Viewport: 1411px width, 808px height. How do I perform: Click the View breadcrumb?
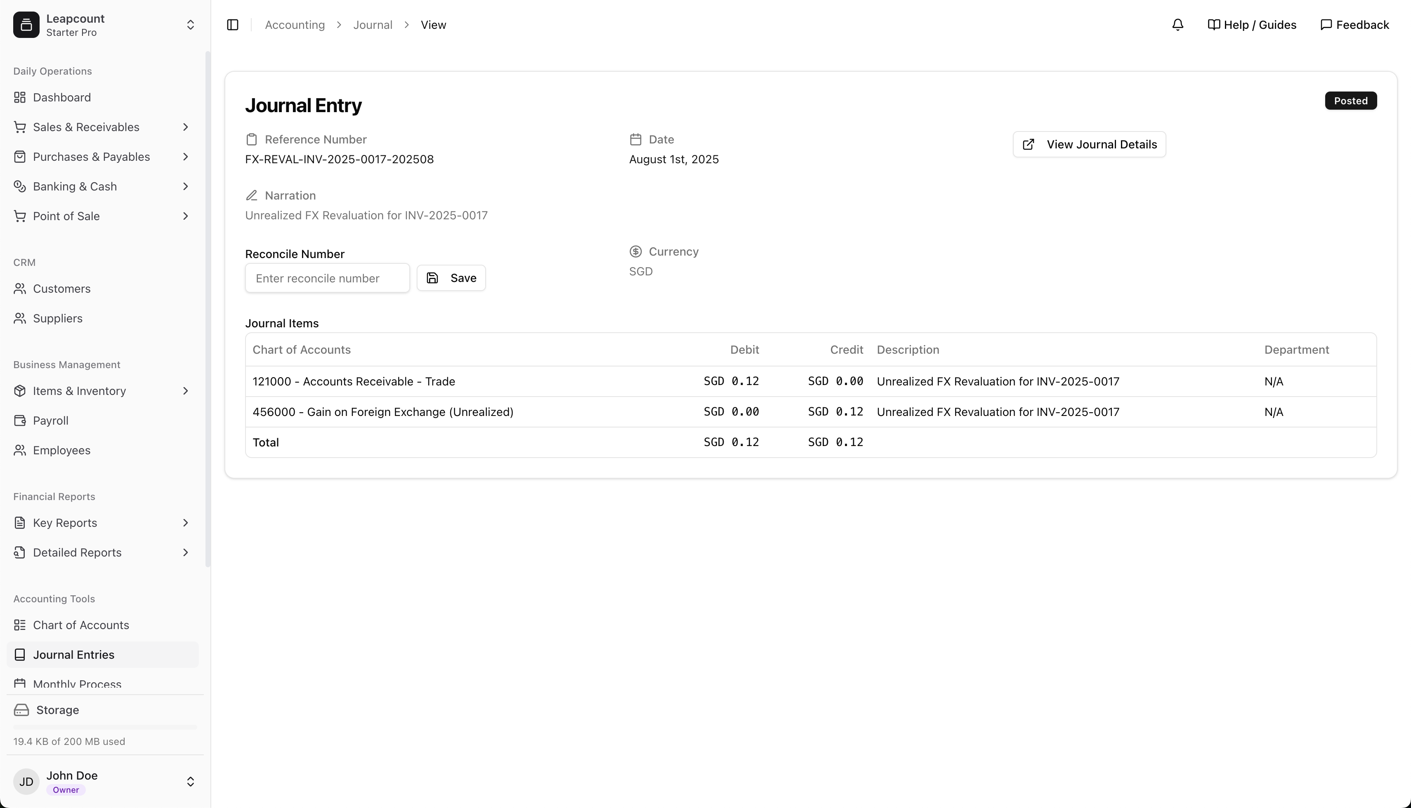(433, 25)
